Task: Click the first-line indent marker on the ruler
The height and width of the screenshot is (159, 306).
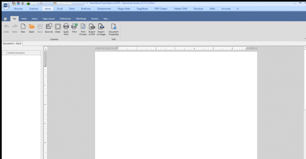Action: [x=117, y=47]
